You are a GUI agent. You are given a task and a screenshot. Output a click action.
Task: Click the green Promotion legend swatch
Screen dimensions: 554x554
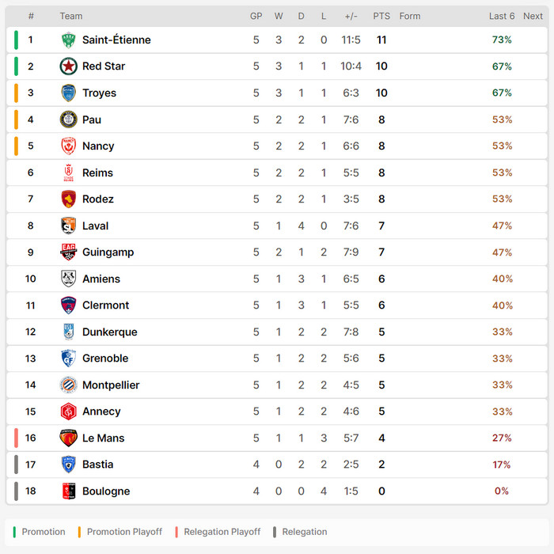coord(16,532)
